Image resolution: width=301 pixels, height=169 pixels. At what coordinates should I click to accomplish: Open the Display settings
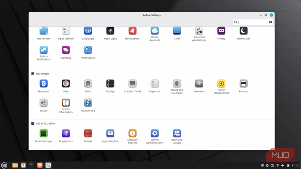tap(110, 84)
